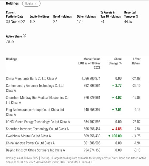The image size is (149, 166).
Task: Click the Reported Turnover value 44.57
Action: pos(128,21)
